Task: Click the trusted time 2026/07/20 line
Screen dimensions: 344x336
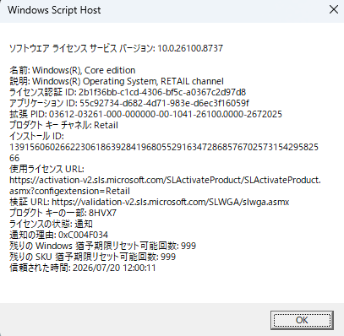Action: tap(83, 268)
